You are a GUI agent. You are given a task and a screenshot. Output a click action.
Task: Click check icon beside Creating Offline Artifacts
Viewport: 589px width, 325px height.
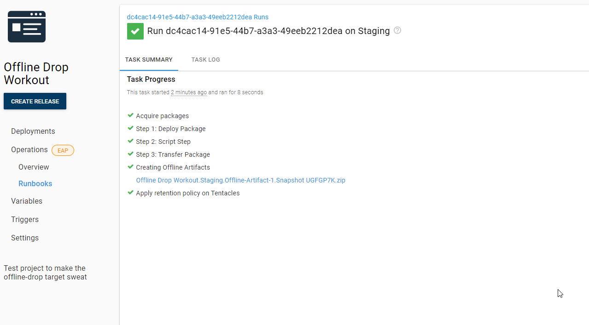pos(130,167)
